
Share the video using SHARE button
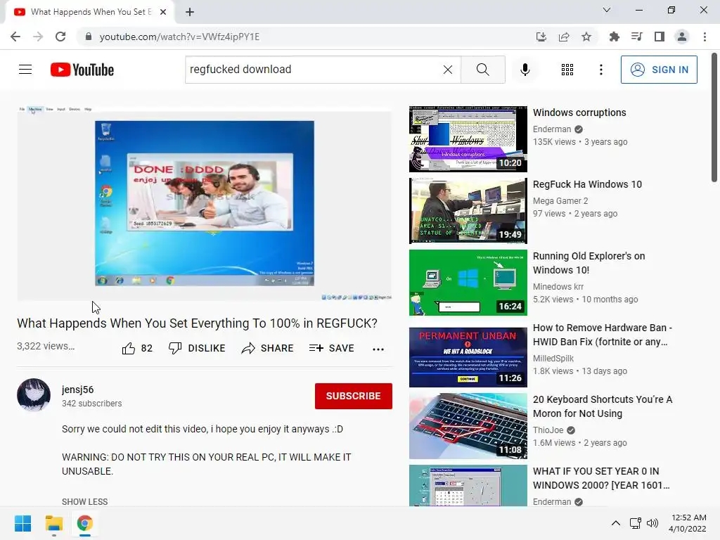tap(267, 348)
